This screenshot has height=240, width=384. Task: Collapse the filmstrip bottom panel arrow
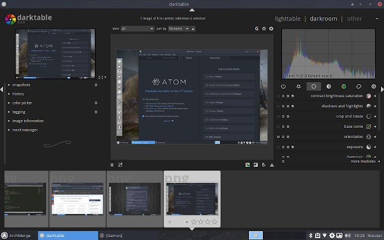point(192,229)
